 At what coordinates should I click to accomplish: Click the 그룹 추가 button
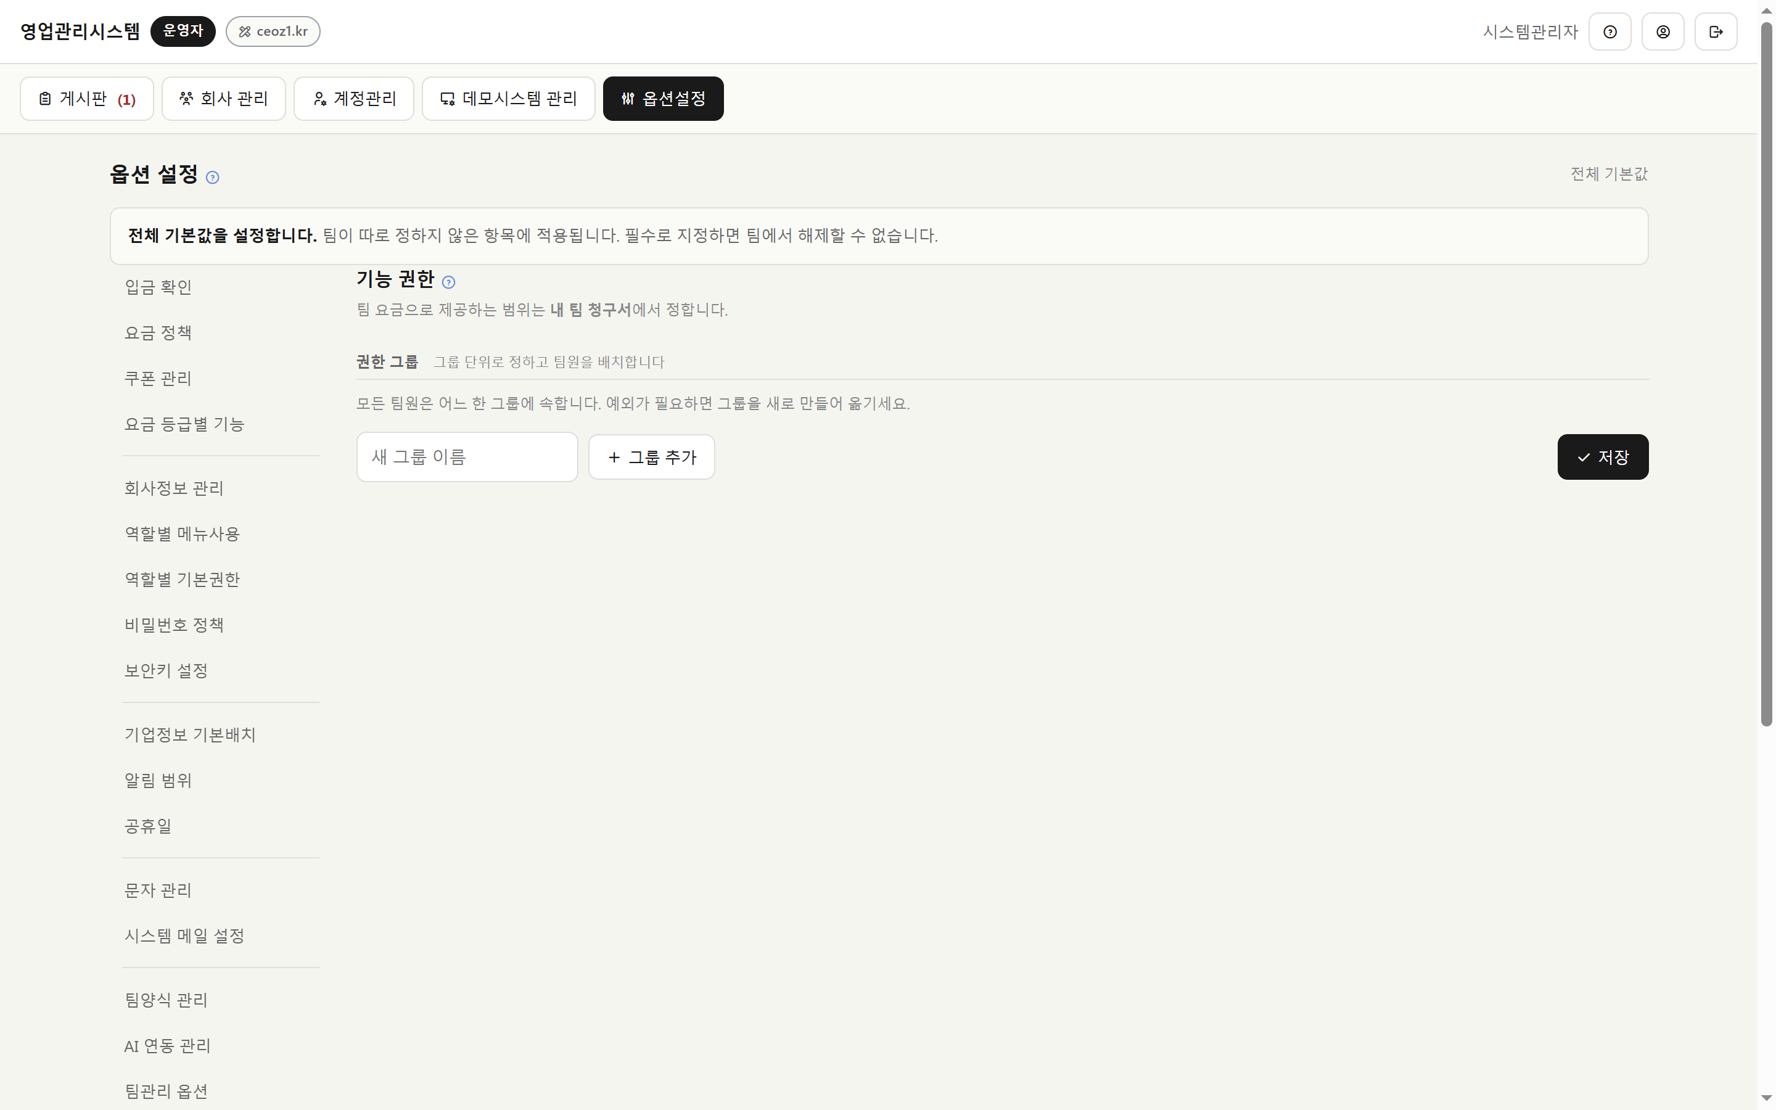(x=652, y=456)
